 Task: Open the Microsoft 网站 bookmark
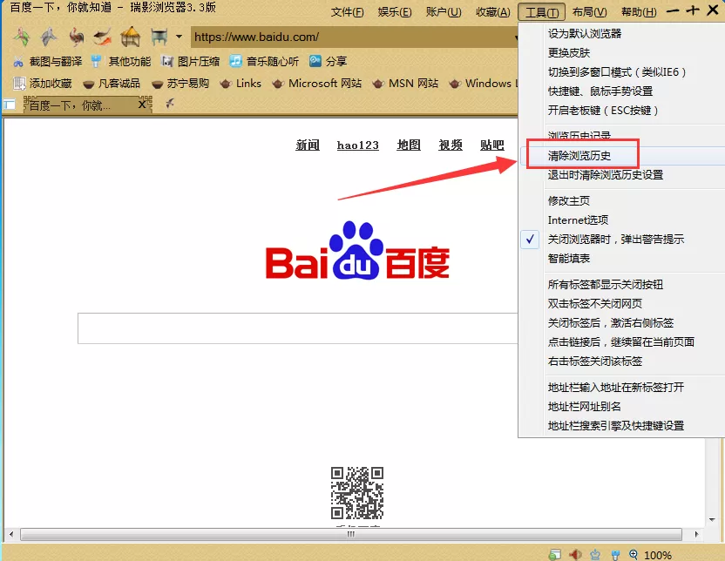click(x=316, y=83)
